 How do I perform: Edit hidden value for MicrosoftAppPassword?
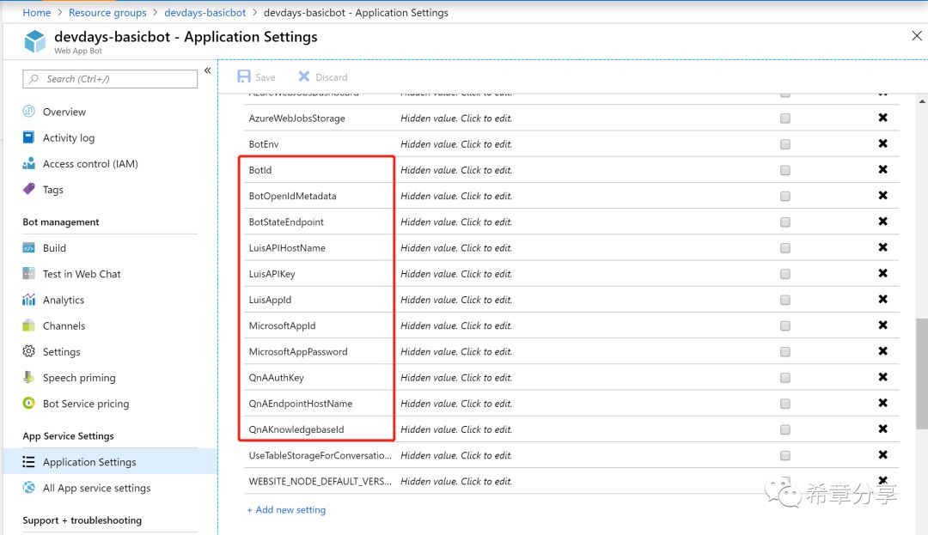tap(455, 351)
